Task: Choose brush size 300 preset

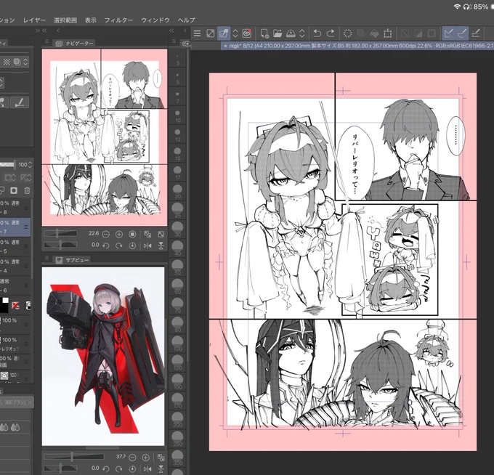Action: 178,458
